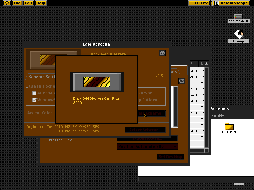Open the Kaleidoscope application menu icon
The image size is (254, 190).
[217, 3]
